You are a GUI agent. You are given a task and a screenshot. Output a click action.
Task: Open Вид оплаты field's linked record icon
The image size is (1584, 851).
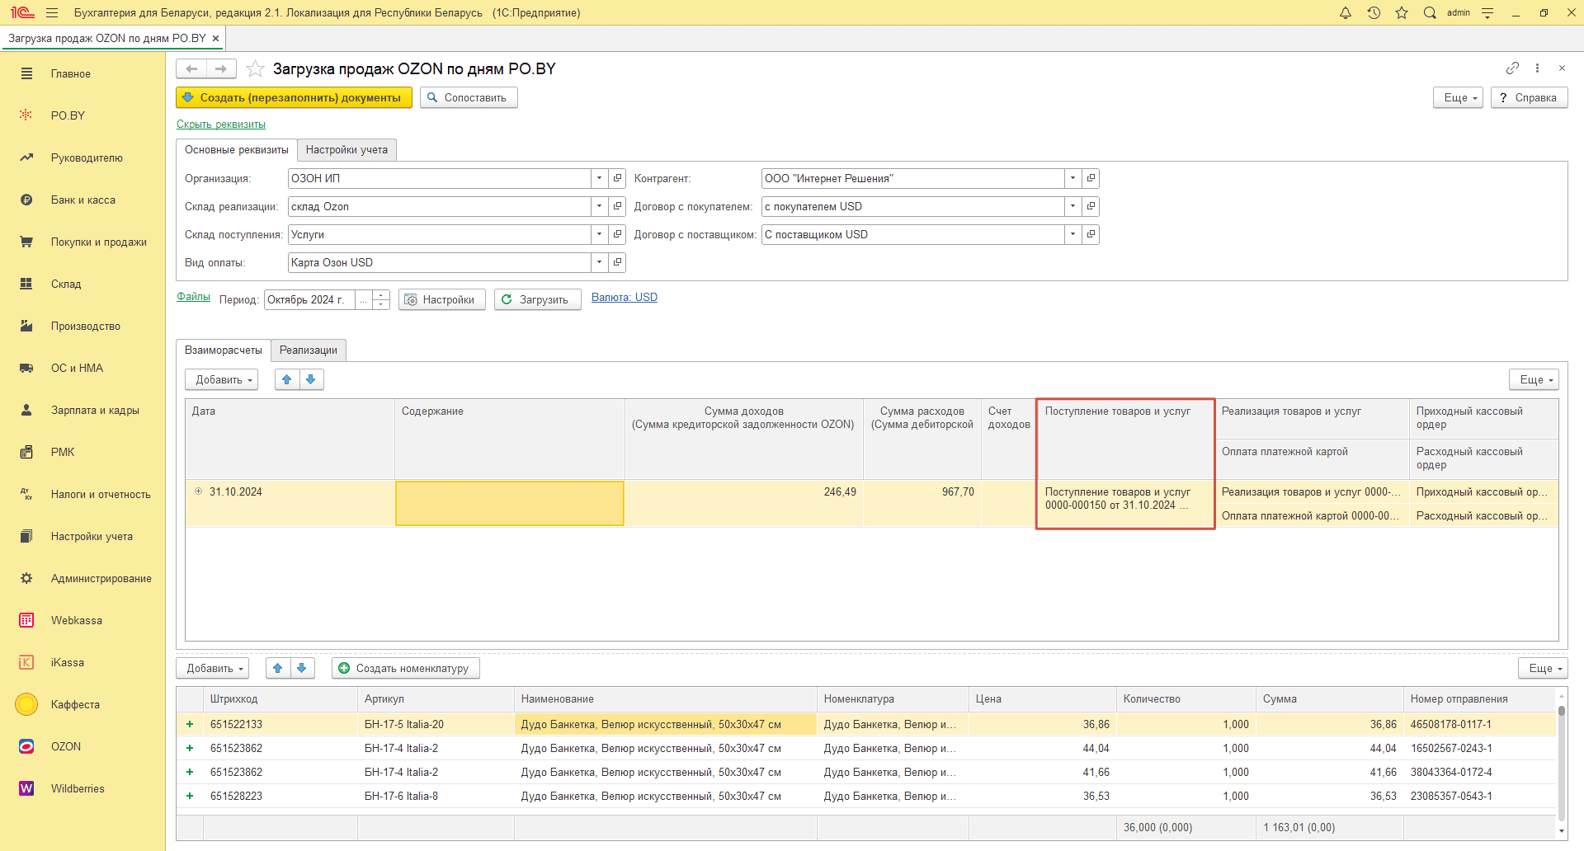click(617, 262)
